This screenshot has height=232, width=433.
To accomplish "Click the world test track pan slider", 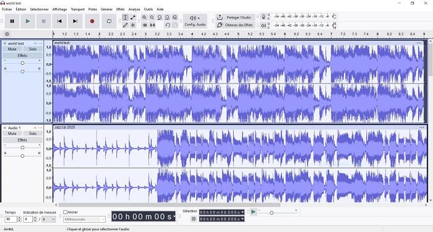I will [x=22, y=72].
